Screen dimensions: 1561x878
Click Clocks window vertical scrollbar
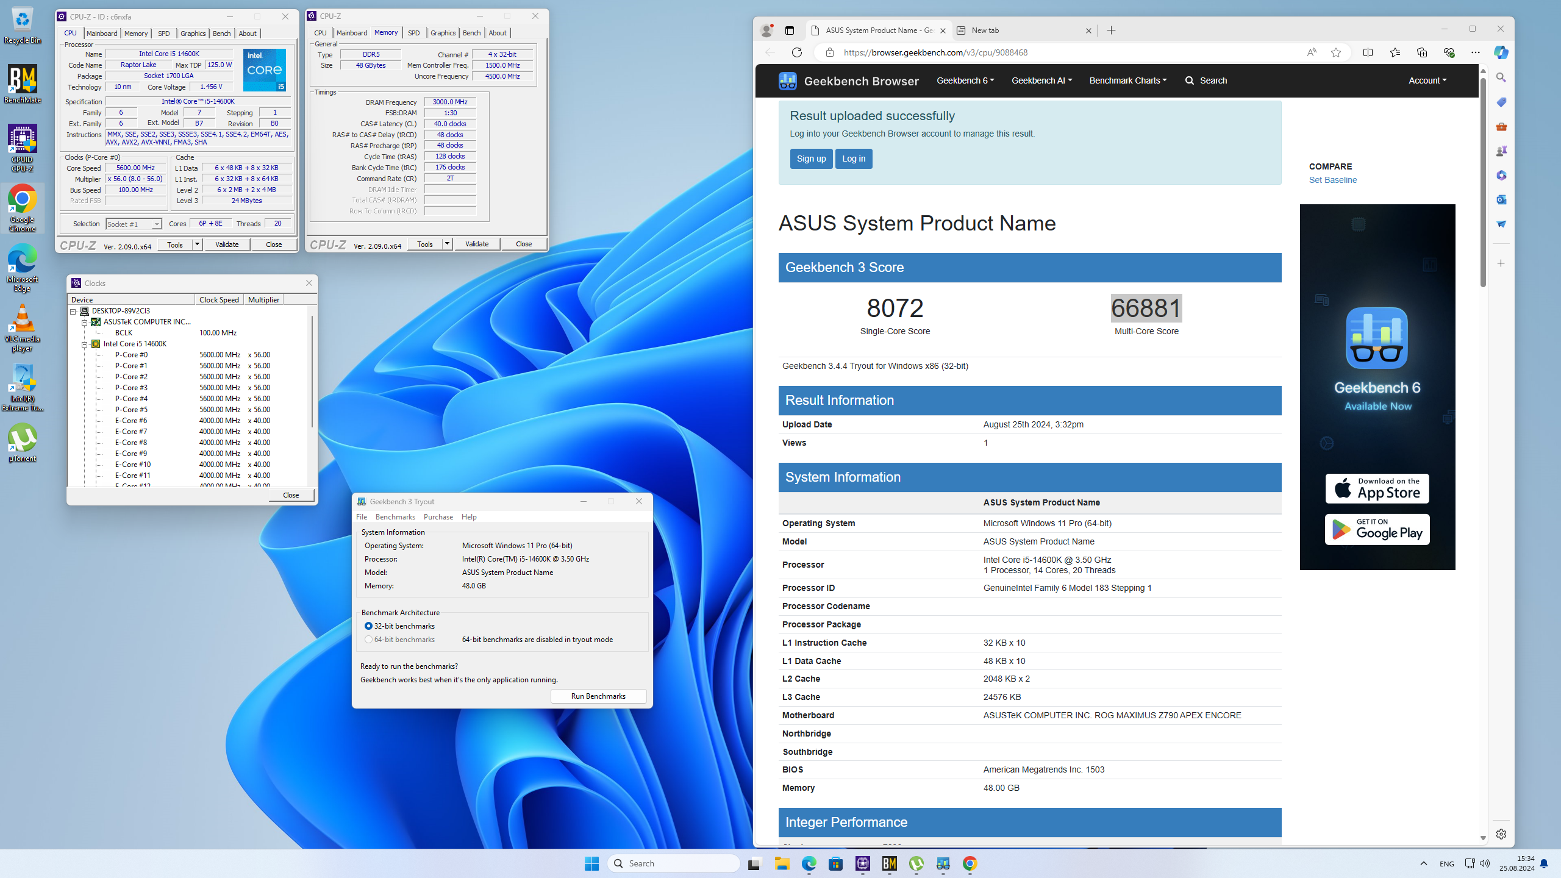312,372
